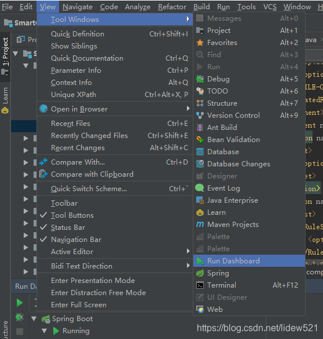
Task: Open the Code menu
Action: pyautogui.click(x=109, y=7)
